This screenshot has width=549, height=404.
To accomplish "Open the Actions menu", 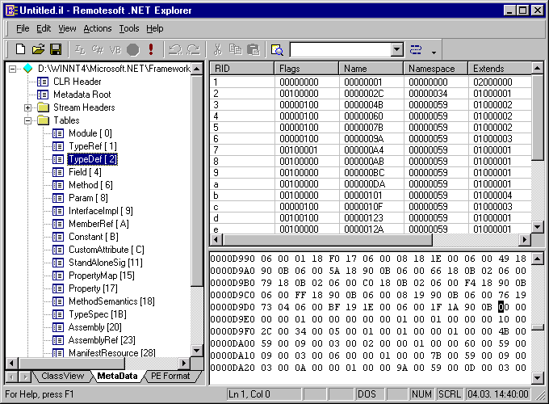I will (98, 28).
